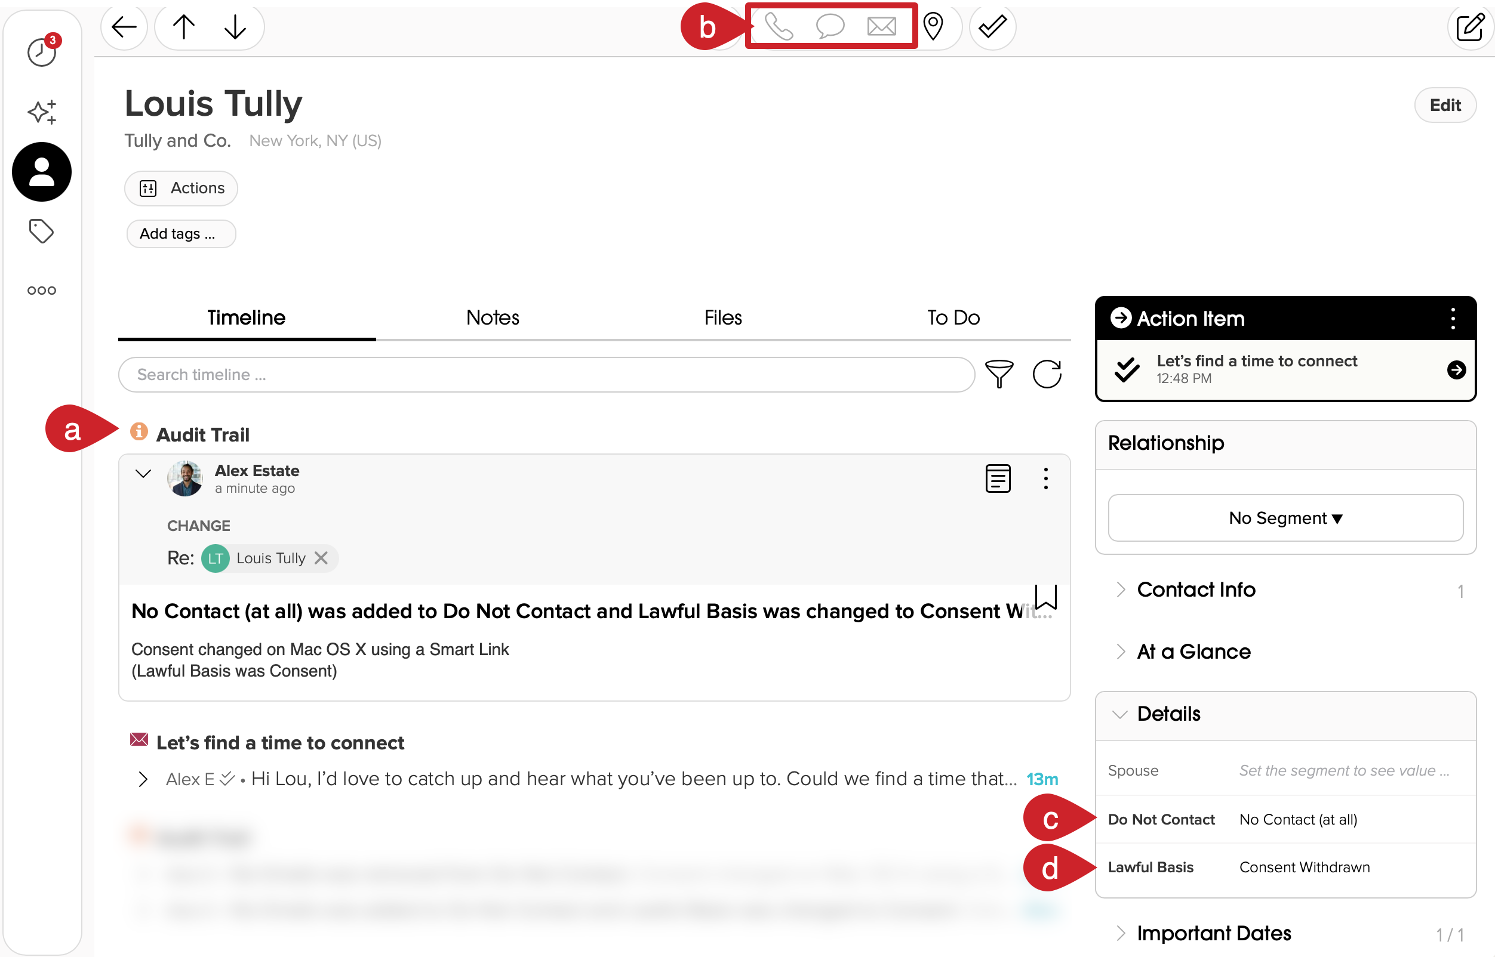Screen dimensions: 1495x957
Task: Check off the 'Let's find a time' action item
Action: pyautogui.click(x=1126, y=370)
